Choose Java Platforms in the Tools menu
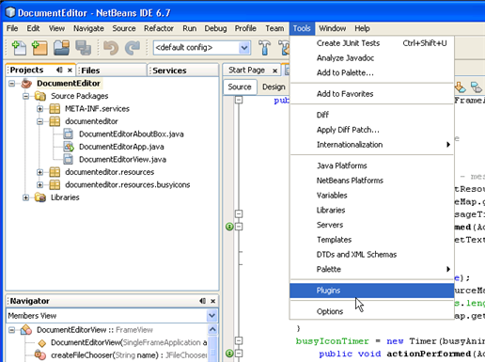485x362 pixels. point(372,165)
